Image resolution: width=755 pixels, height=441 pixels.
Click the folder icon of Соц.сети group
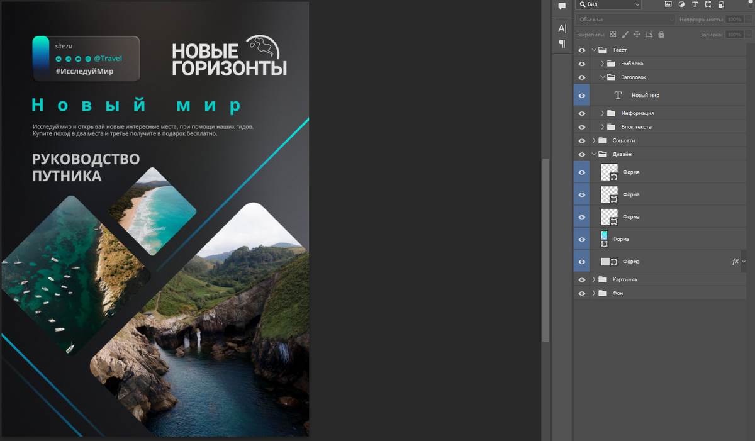click(x=602, y=140)
